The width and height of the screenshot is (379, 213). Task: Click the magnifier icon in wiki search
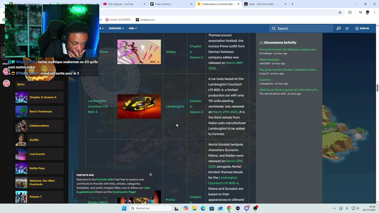[x=274, y=28]
